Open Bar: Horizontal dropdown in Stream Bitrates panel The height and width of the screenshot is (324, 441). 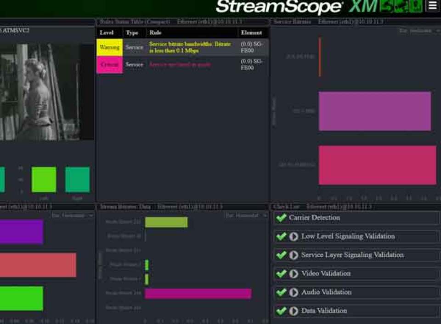[x=246, y=215]
